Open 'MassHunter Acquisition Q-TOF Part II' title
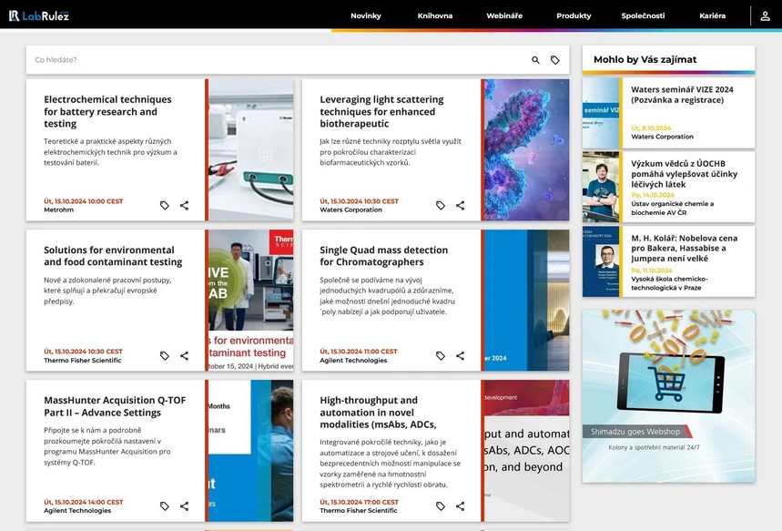Image resolution: width=782 pixels, height=531 pixels. [115, 406]
